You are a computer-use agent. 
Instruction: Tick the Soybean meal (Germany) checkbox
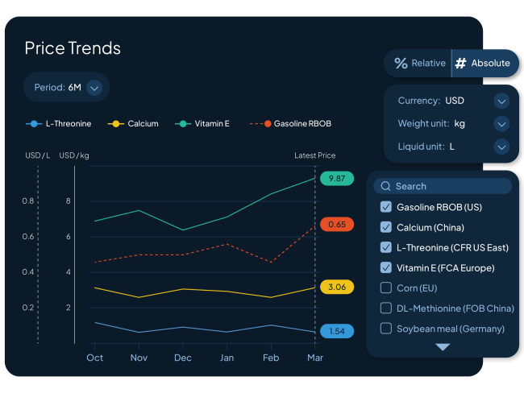tap(385, 328)
